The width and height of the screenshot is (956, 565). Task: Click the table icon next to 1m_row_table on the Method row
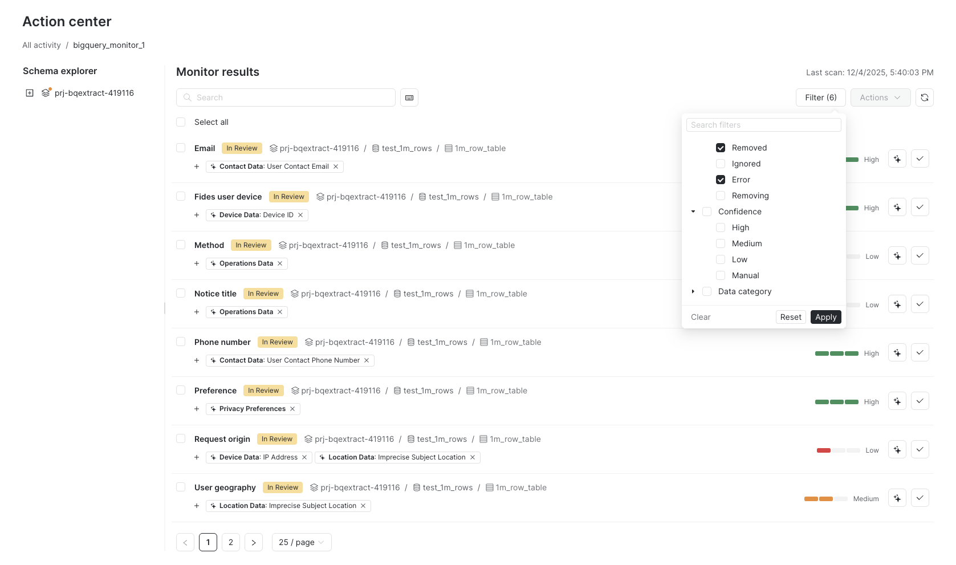457,245
